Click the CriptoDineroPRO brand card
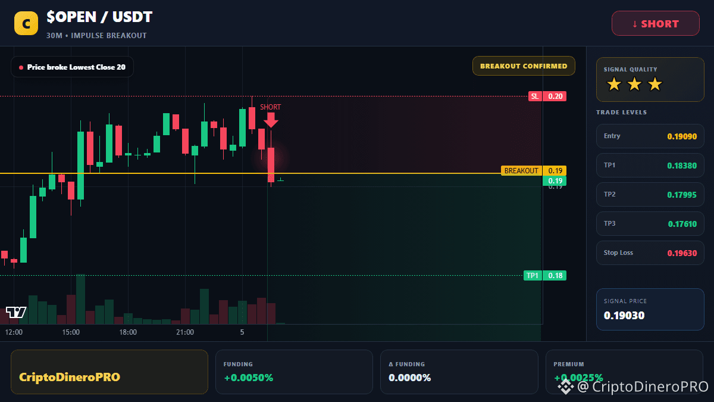Screen dimensions: 714x402 coord(109,372)
